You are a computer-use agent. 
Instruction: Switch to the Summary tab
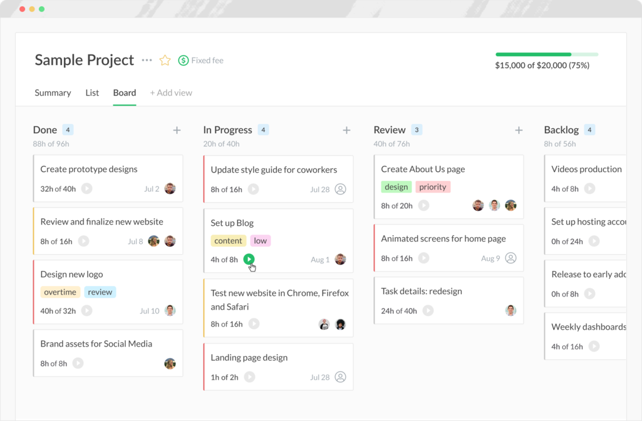coord(52,93)
